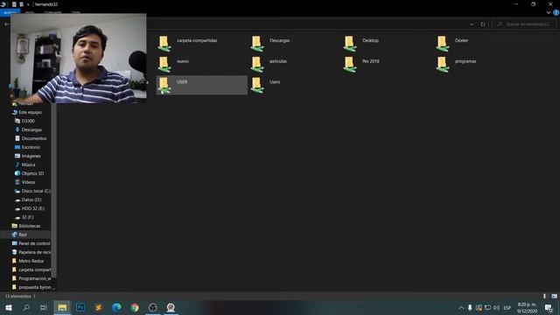Switch to OBS Studio on the taskbar
The height and width of the screenshot is (315, 560).
point(152,307)
